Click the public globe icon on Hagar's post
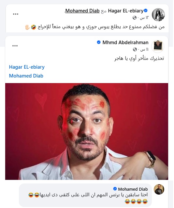Screen dimensions: 174x208 click(135, 18)
